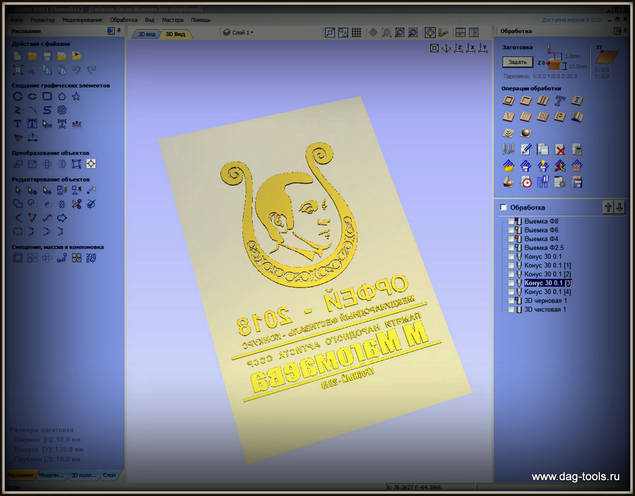
Task: Create a new file icon
Action: (x=17, y=56)
